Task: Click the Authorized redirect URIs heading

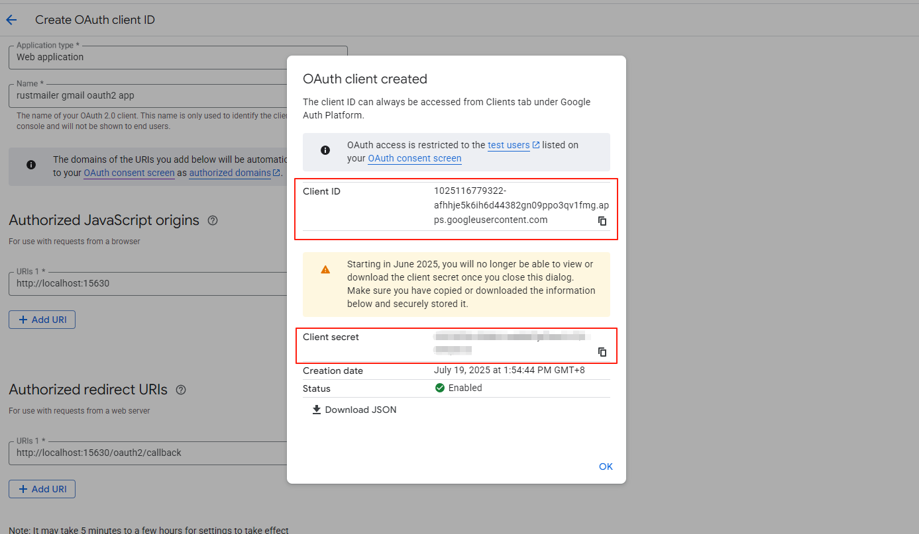Action: [88, 390]
